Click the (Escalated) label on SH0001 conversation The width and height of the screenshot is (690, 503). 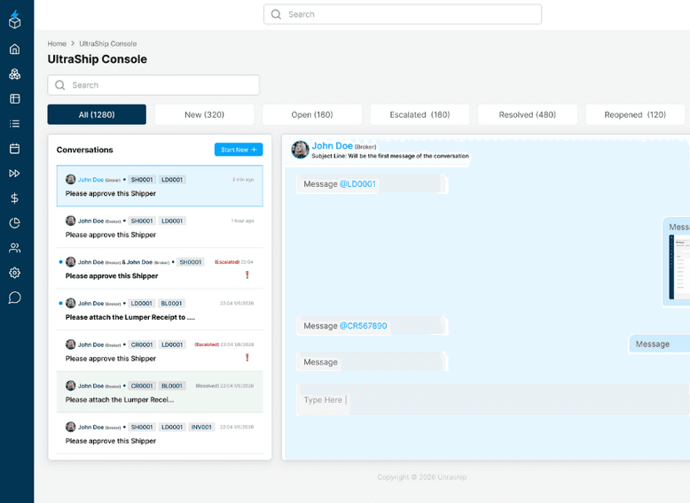[x=227, y=262]
